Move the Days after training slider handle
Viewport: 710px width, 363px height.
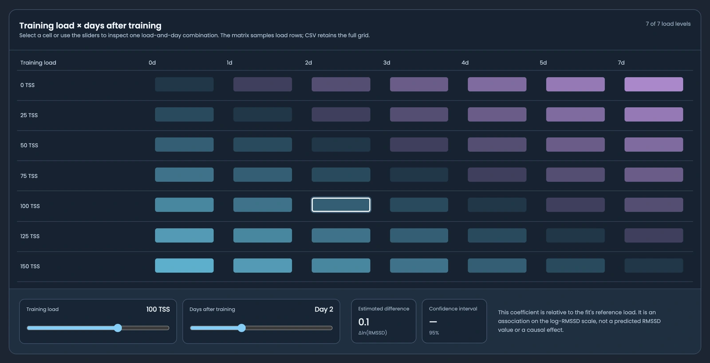(x=241, y=328)
